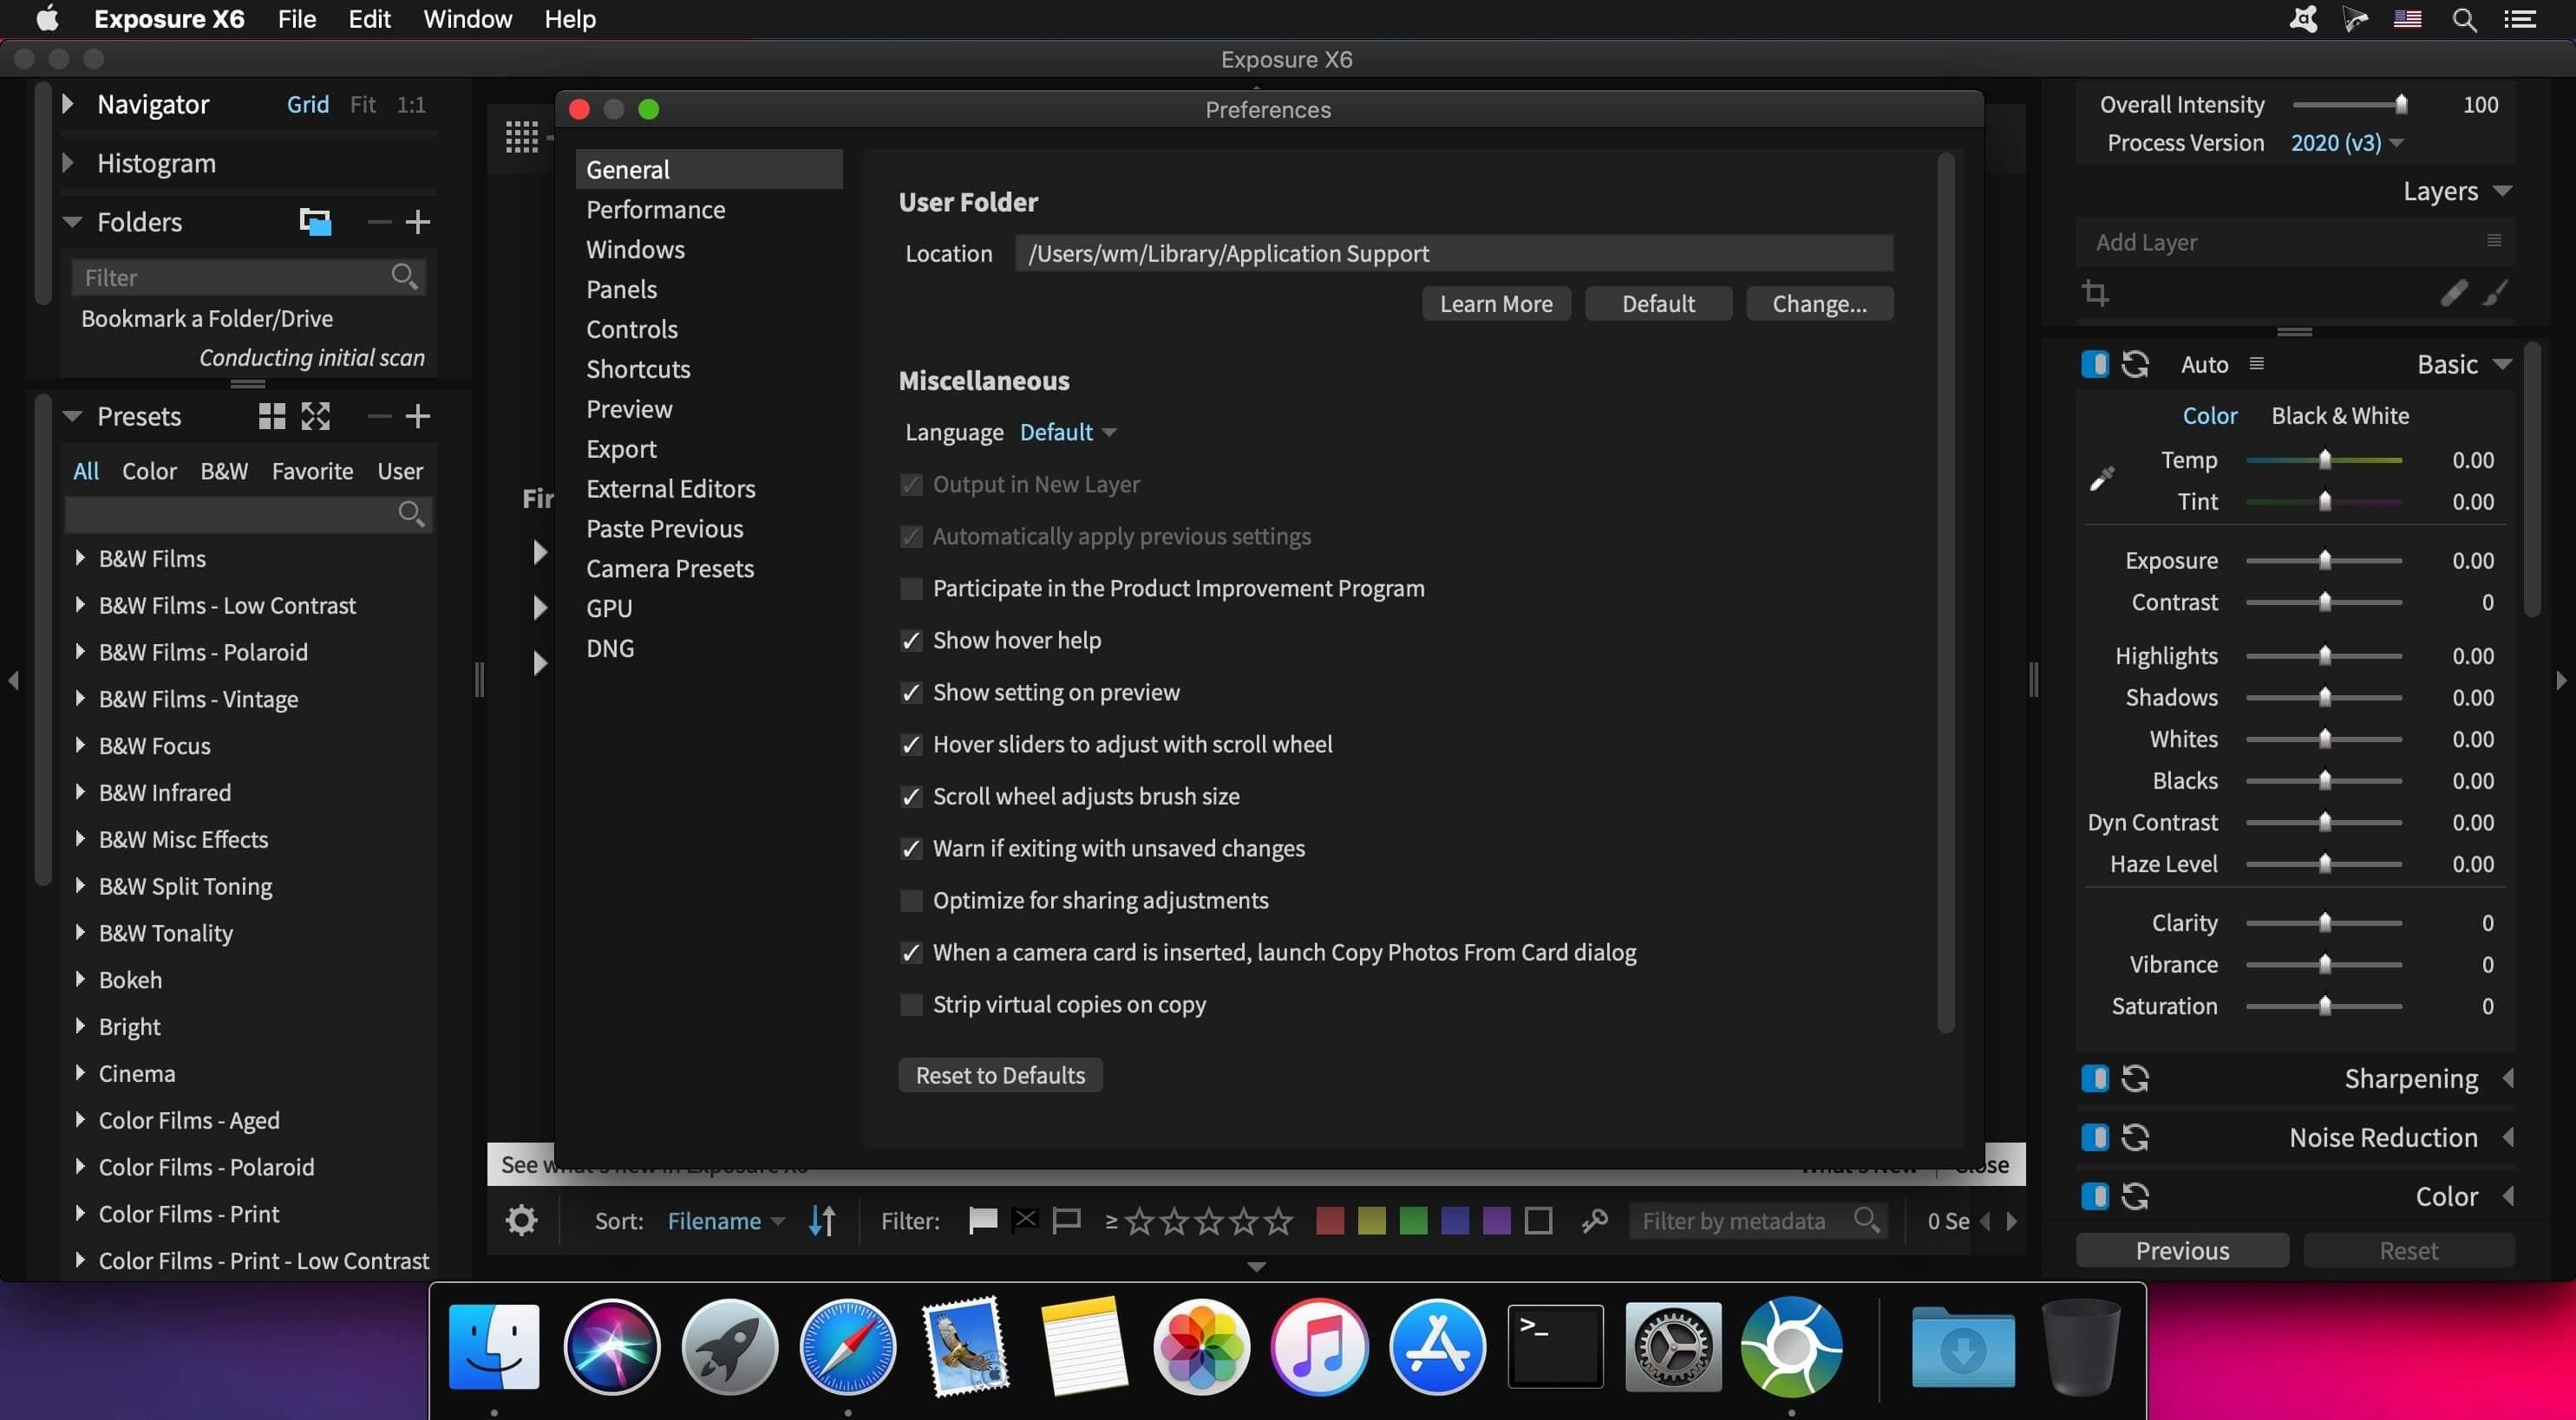Image resolution: width=2576 pixels, height=1420 pixels.
Task: Click the Reset to Defaults button
Action: pos(1000,1075)
